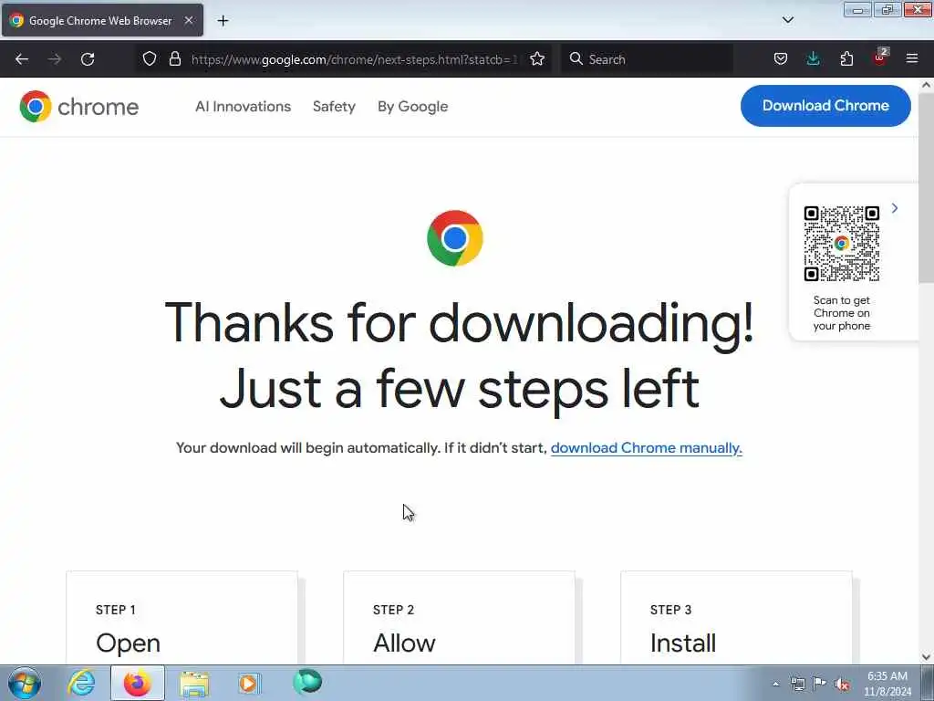Viewport: 934px width, 701px height.
Task: Open tracking protection shield icon
Action: [x=150, y=59]
